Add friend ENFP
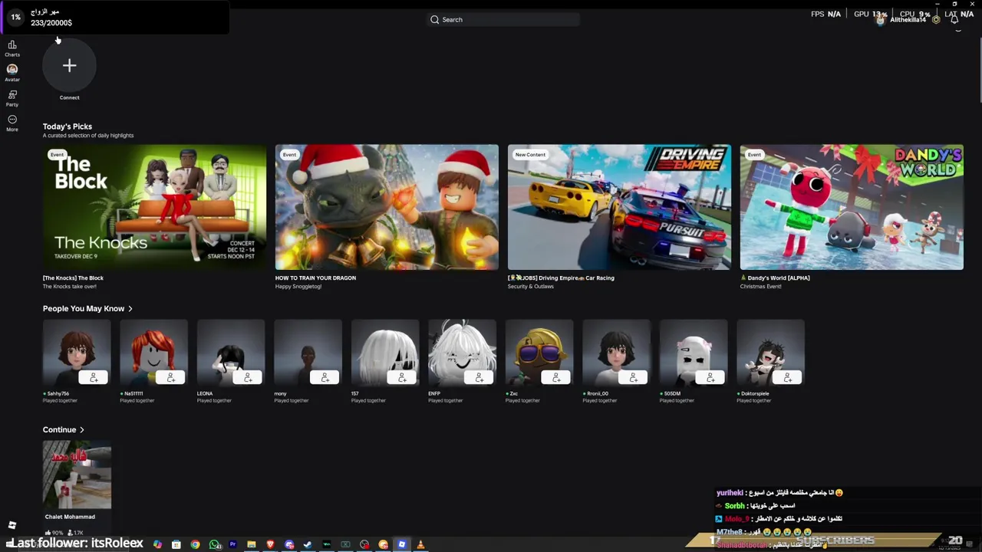982x552 pixels. (x=479, y=377)
